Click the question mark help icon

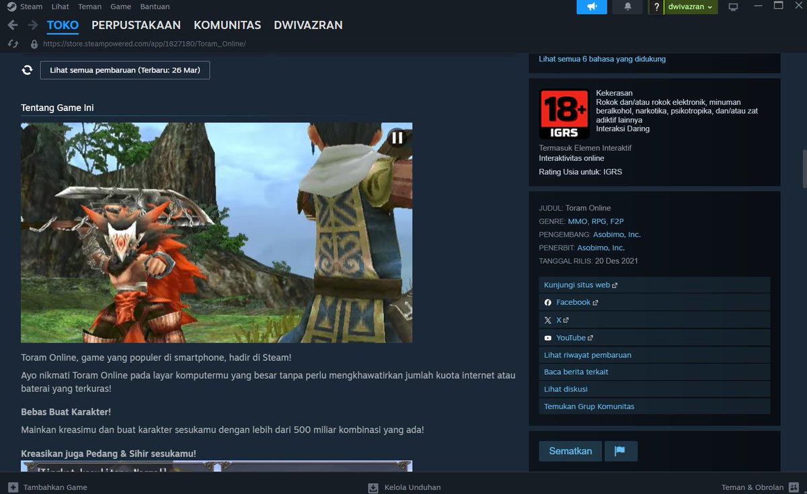(x=656, y=7)
